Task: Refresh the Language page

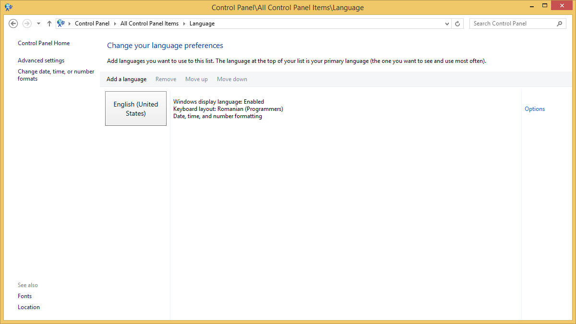Action: [x=458, y=24]
